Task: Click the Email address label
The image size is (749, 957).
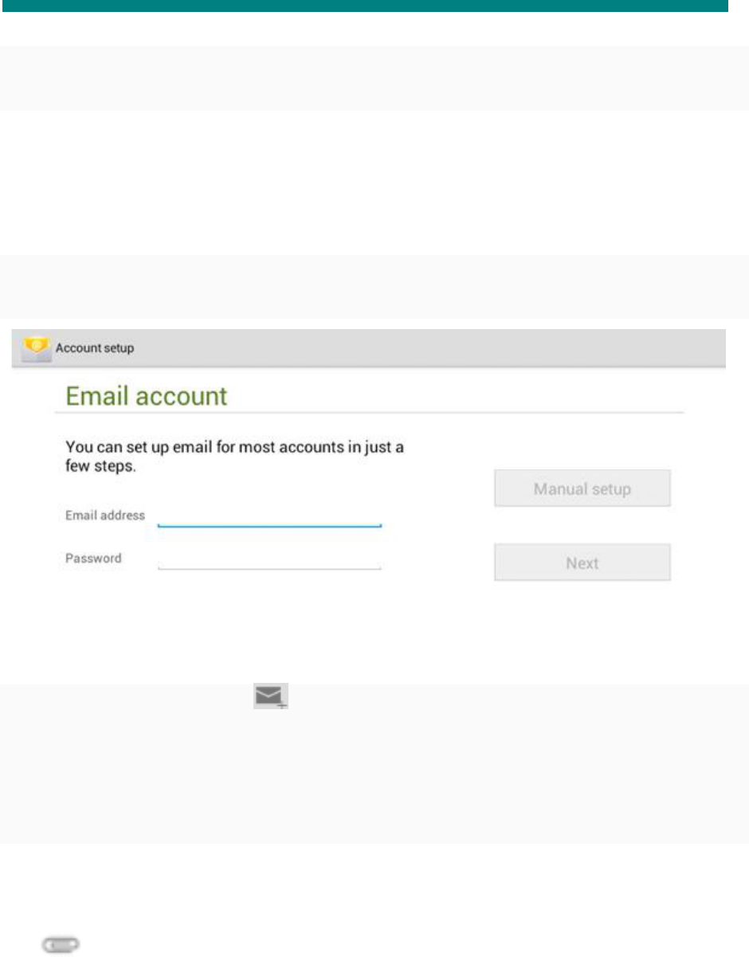Action: pos(105,516)
